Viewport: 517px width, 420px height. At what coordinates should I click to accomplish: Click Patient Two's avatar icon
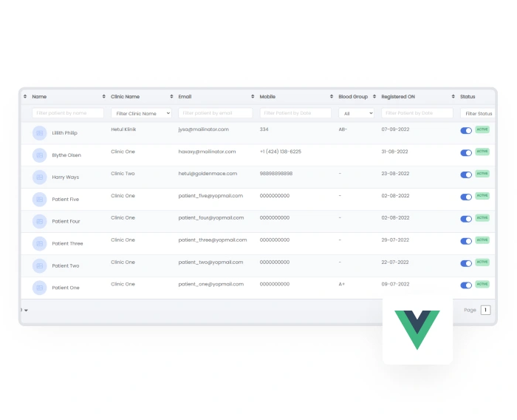(x=40, y=265)
